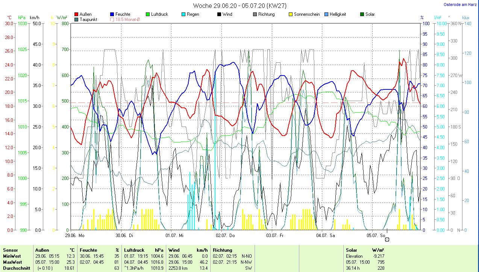The image size is (479, 272).
Task: Click the 18.5 Monat-Ø legend box
Action: click(112, 20)
